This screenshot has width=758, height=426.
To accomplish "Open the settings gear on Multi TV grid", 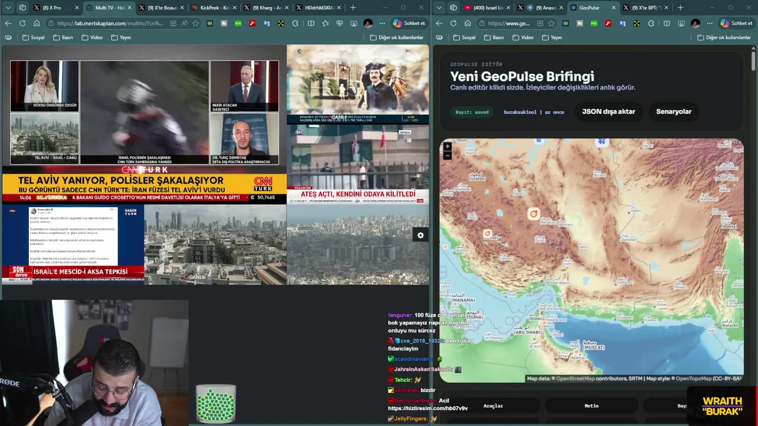I will tap(420, 235).
